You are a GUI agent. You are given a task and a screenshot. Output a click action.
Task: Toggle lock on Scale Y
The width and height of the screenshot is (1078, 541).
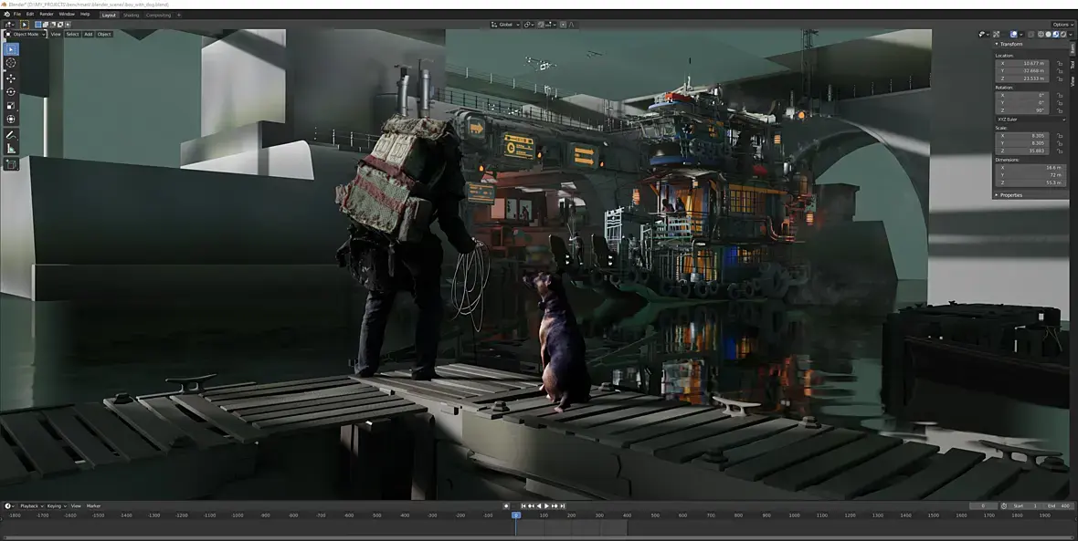(x=1060, y=142)
